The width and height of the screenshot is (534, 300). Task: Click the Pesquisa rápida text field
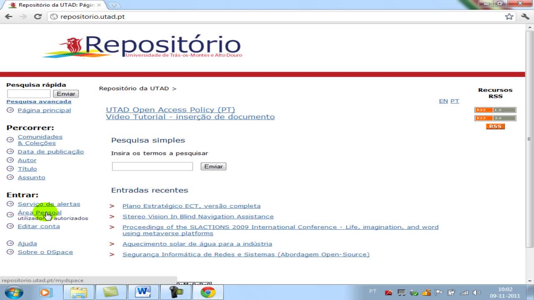coord(28,94)
